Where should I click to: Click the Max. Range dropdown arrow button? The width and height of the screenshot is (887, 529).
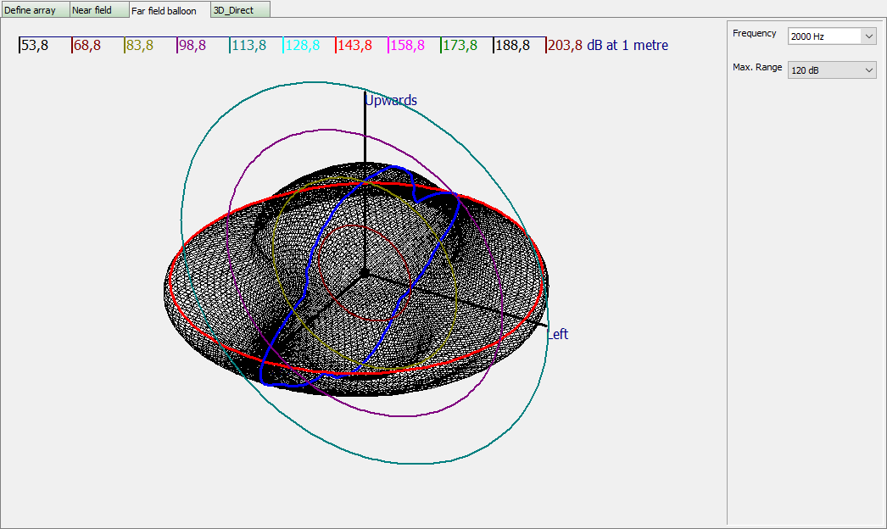click(869, 70)
